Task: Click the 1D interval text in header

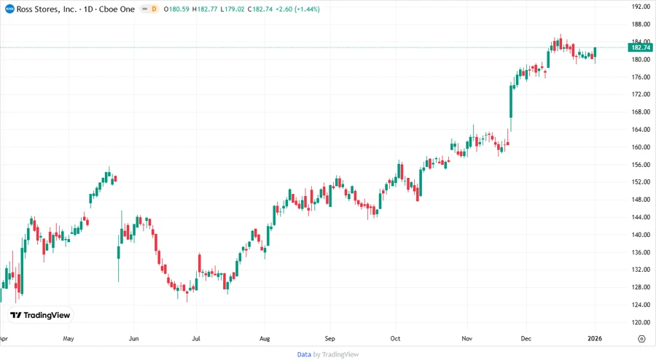Action: pyautogui.click(x=88, y=9)
